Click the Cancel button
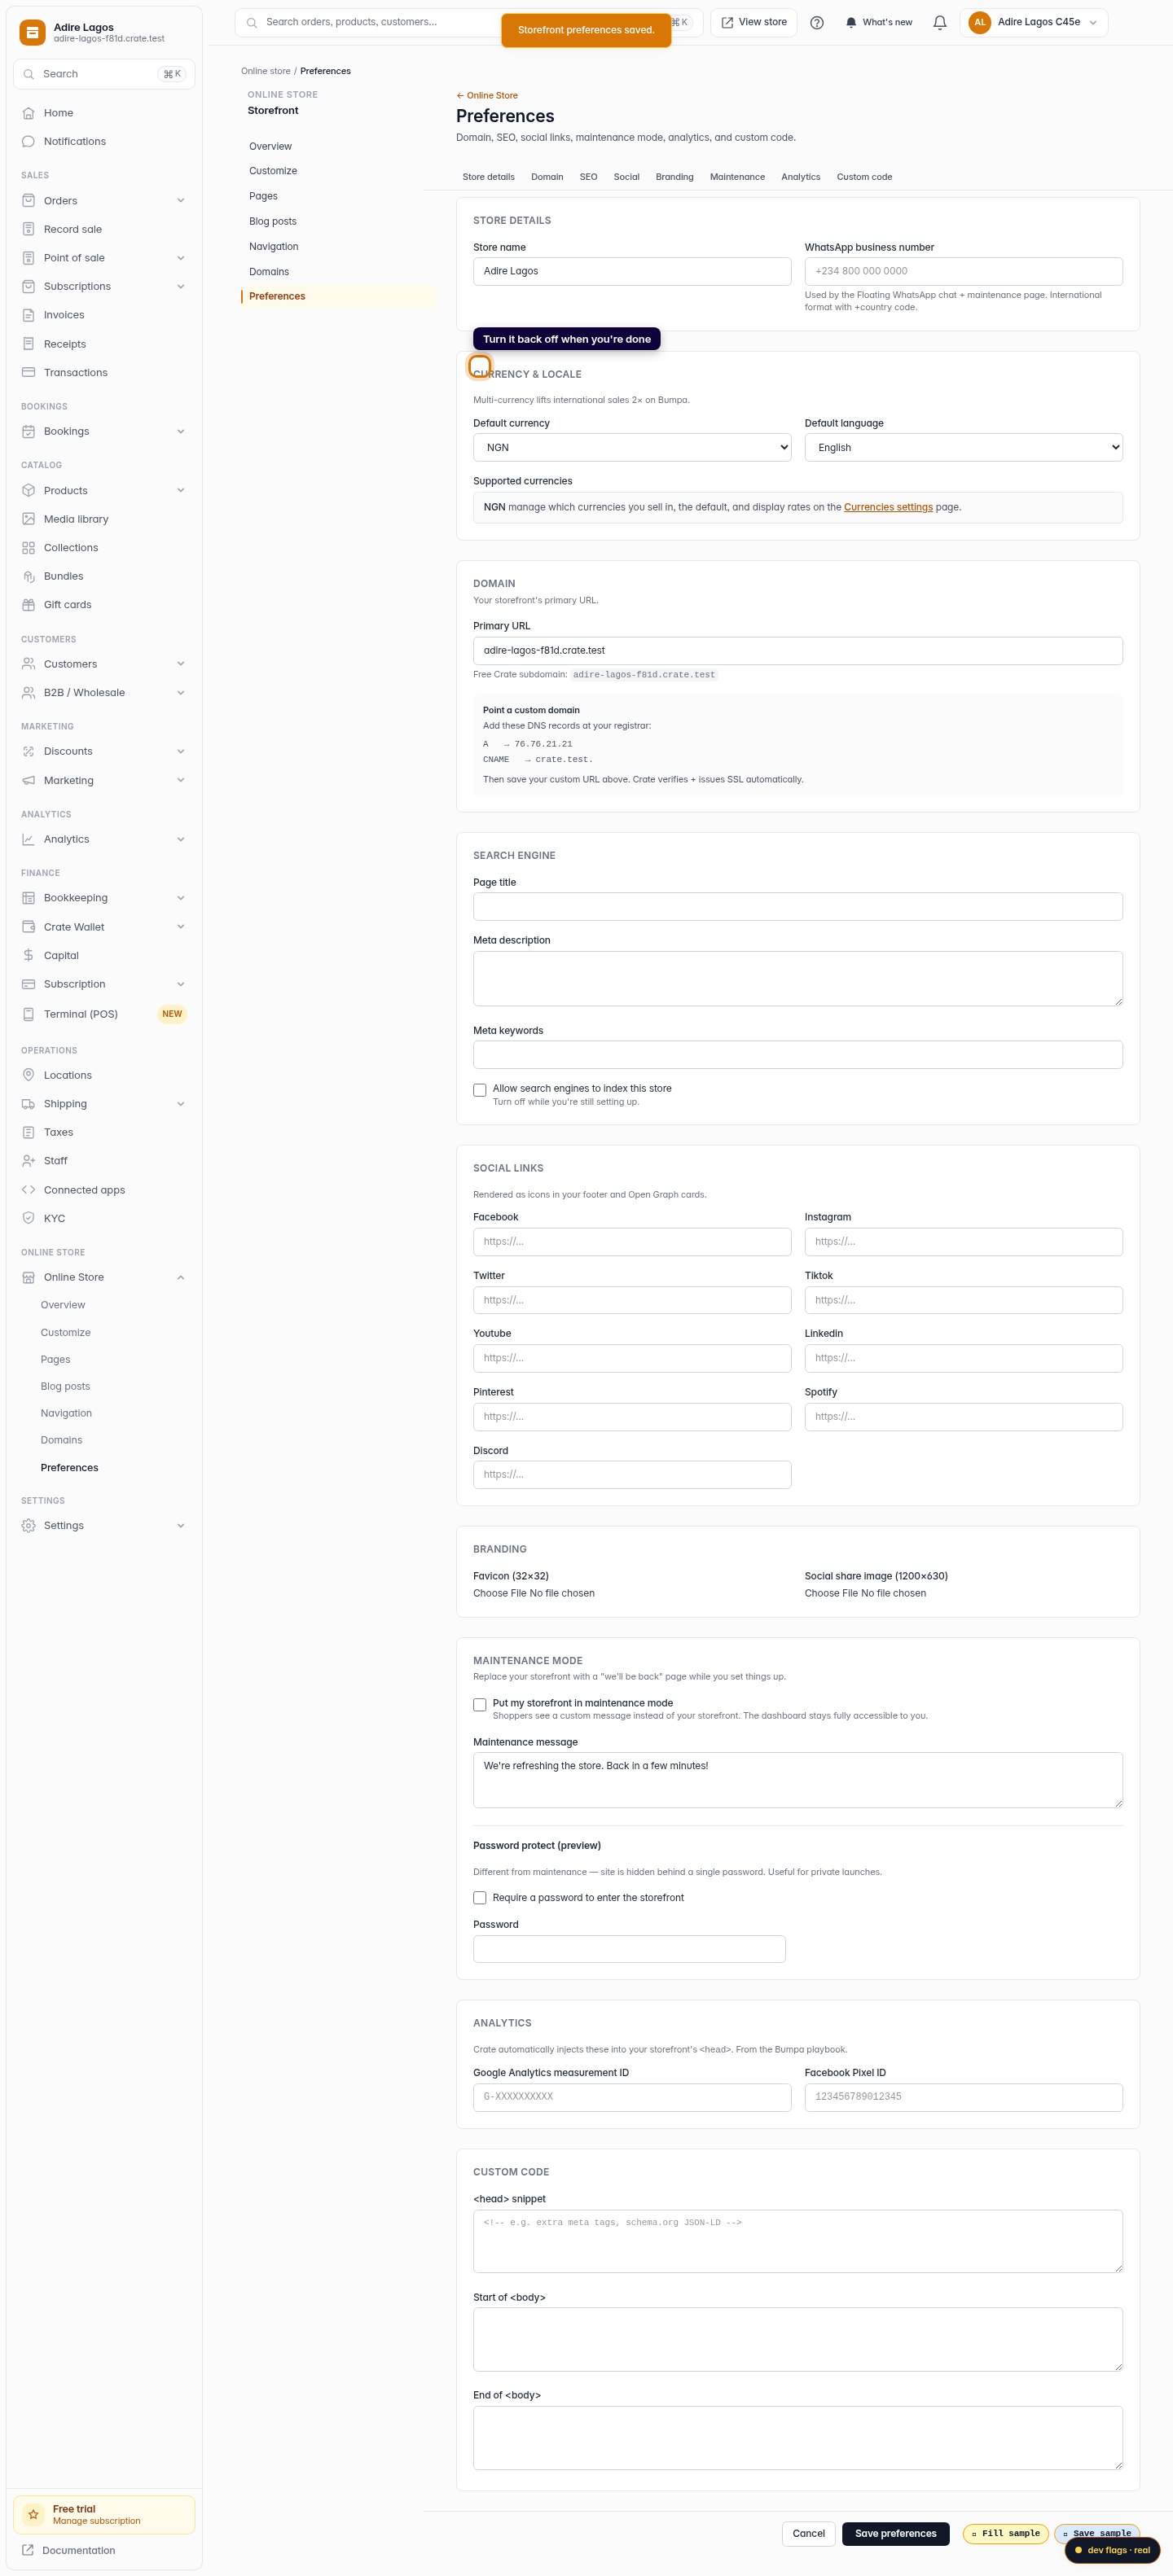This screenshot has height=2576, width=1173. [809, 2533]
